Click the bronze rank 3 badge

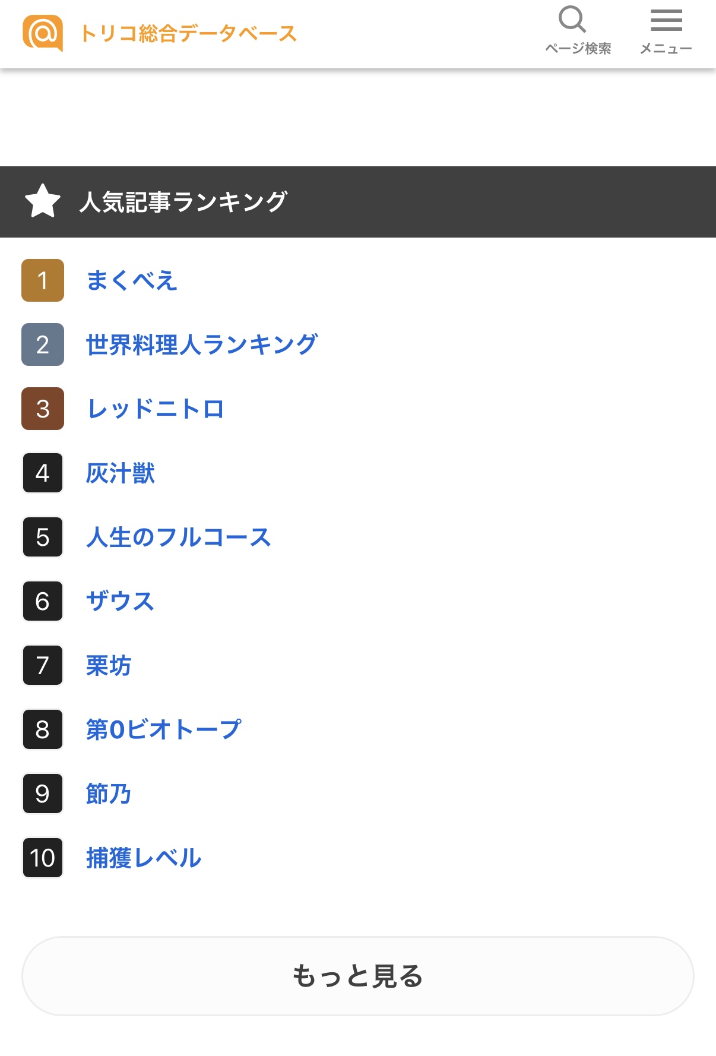(43, 409)
